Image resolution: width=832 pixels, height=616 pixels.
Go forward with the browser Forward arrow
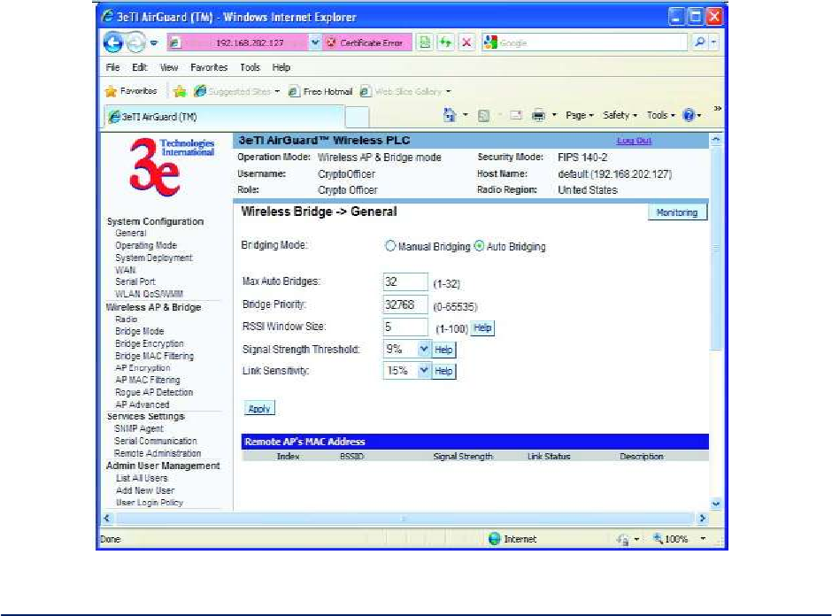click(135, 42)
